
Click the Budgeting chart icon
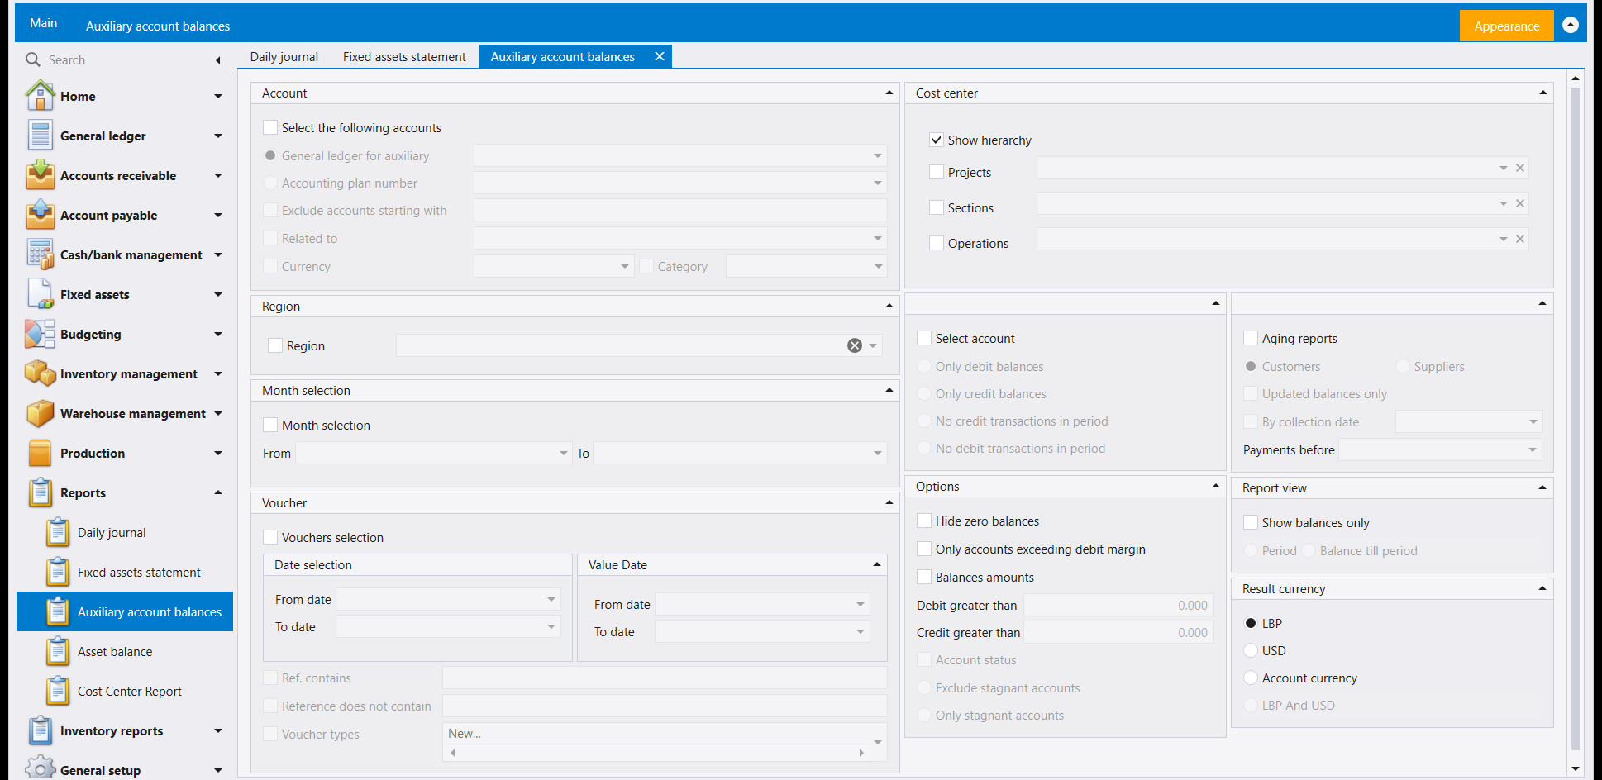[x=40, y=334]
